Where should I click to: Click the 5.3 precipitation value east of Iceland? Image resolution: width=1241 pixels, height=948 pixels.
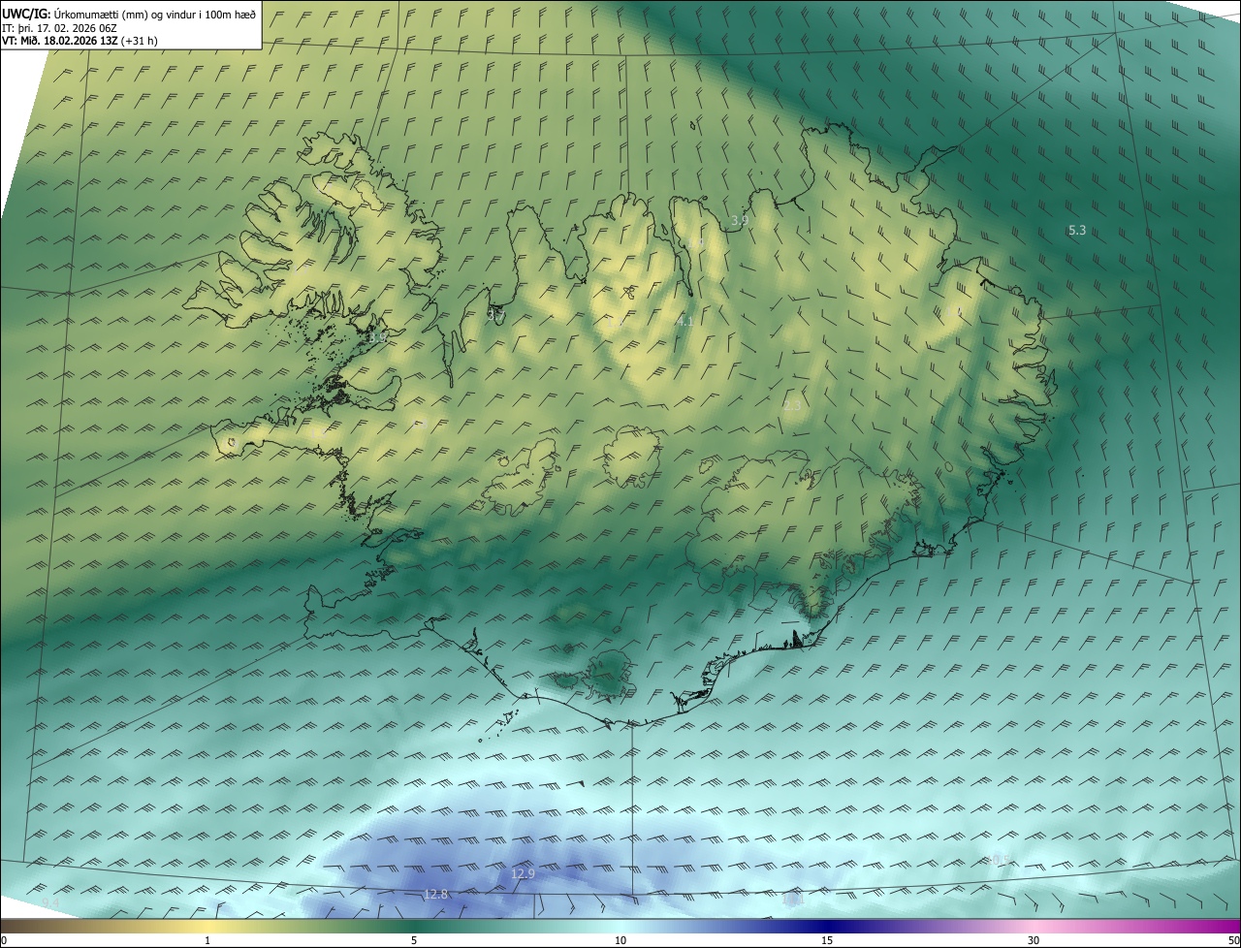click(x=1076, y=230)
